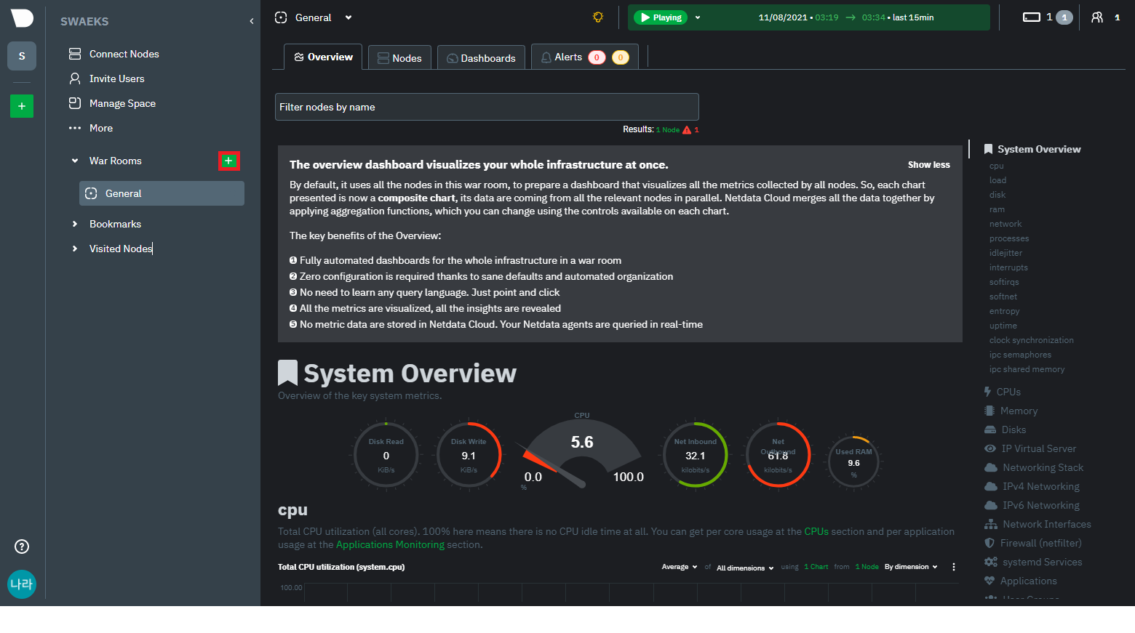
Task: Select the S workspace avatar
Action: pos(22,56)
